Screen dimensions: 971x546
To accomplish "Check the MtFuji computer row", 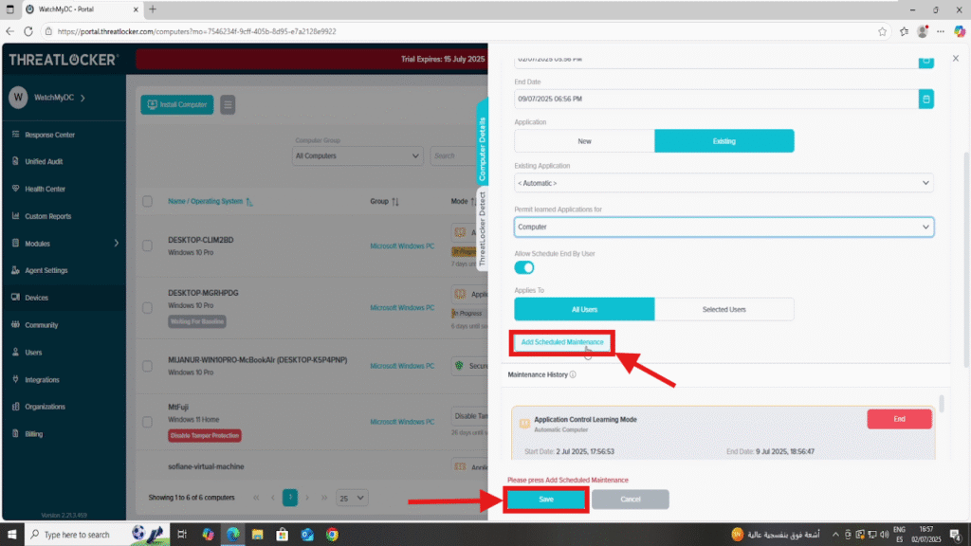I will [147, 422].
